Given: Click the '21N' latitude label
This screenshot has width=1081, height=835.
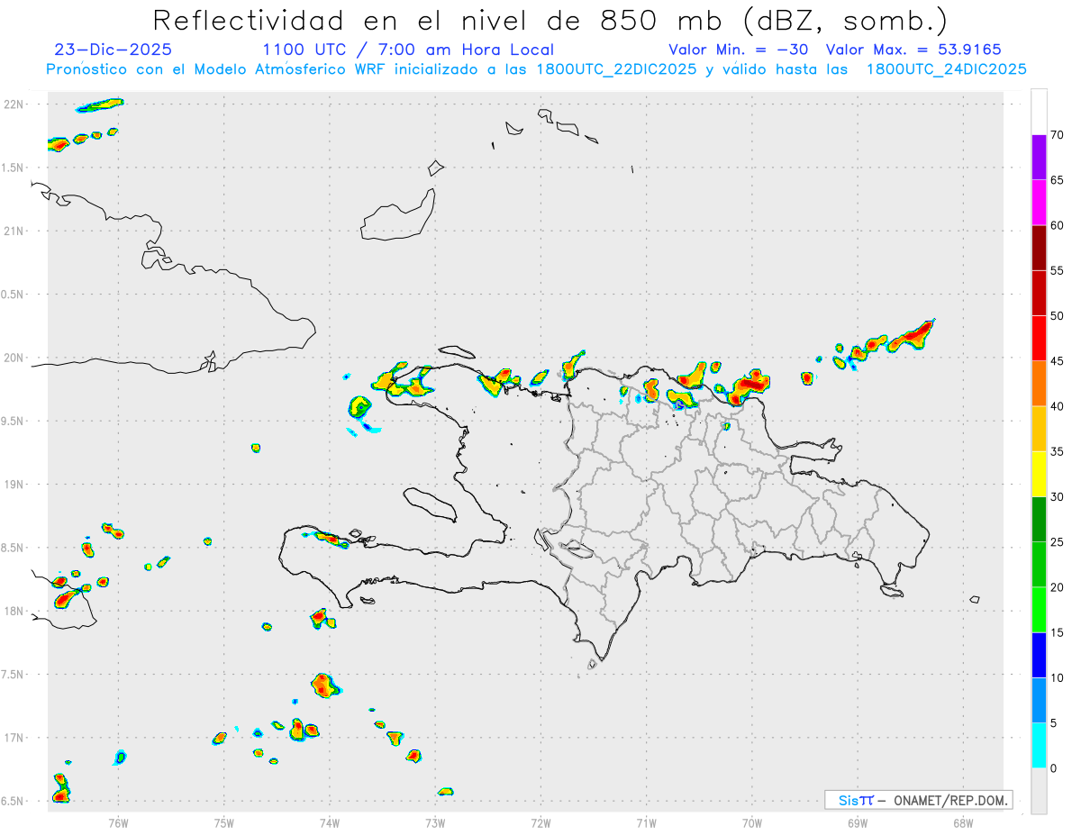Looking at the screenshot, I should pos(15,231).
